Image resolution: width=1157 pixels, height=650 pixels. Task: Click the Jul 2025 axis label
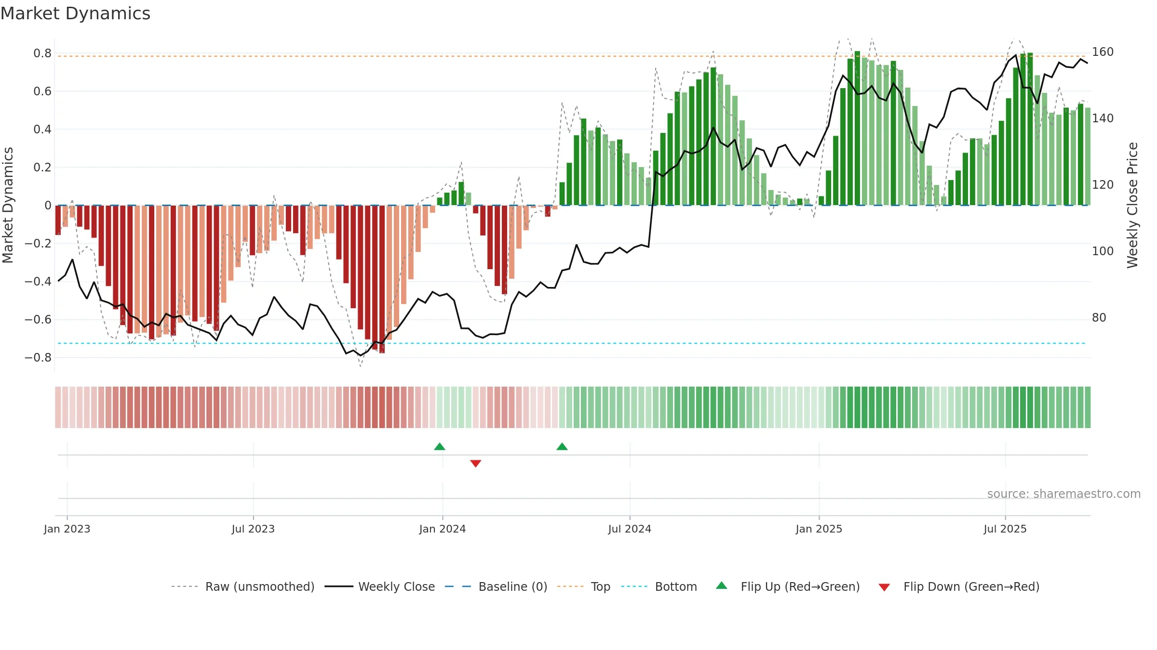tap(1005, 529)
